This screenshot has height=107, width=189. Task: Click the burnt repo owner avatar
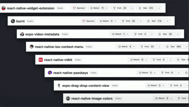click(13, 21)
